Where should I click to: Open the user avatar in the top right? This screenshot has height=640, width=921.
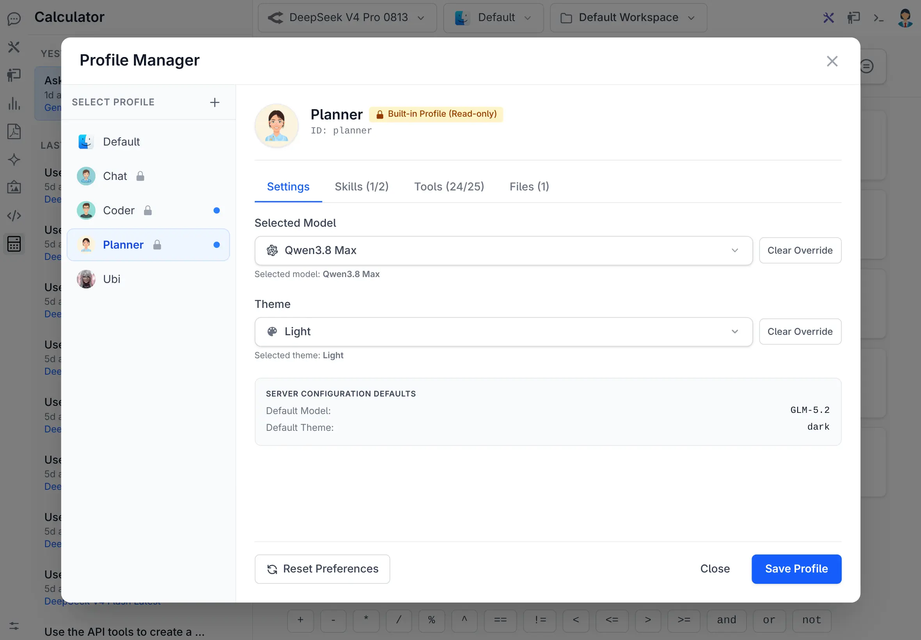click(905, 18)
